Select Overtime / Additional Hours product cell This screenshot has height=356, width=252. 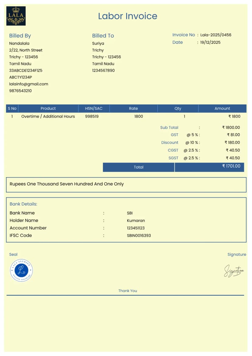click(48, 116)
